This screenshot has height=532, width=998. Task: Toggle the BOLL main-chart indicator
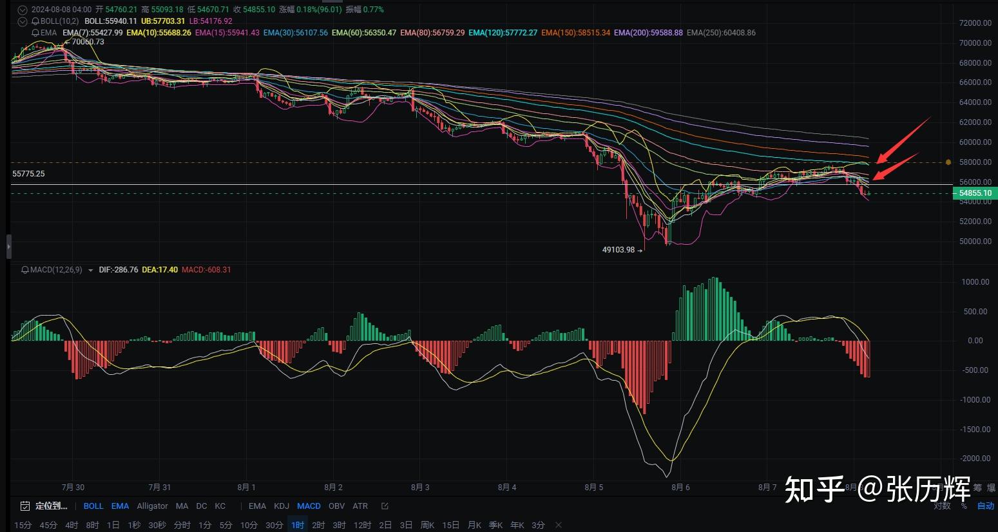(93, 506)
